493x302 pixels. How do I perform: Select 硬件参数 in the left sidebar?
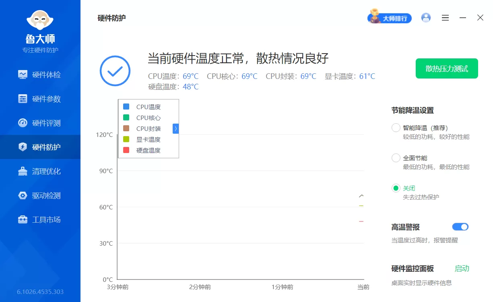pyautogui.click(x=40, y=99)
